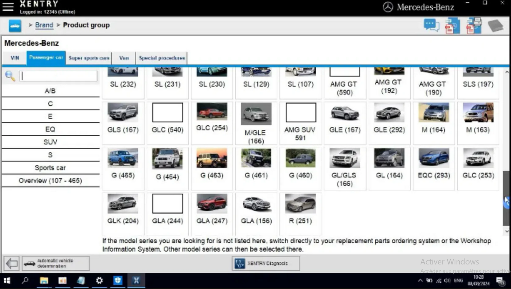Filter by S class category

click(50, 155)
